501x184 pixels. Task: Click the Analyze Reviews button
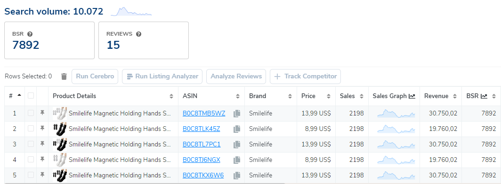click(x=236, y=77)
